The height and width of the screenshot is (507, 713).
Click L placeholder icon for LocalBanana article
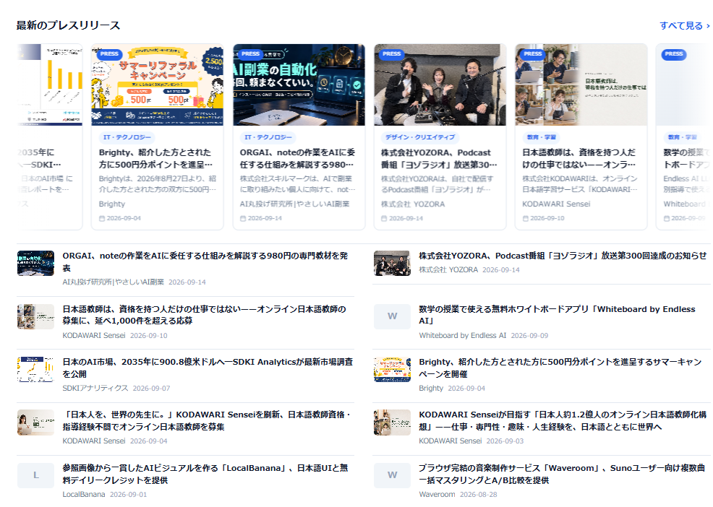[x=35, y=476]
